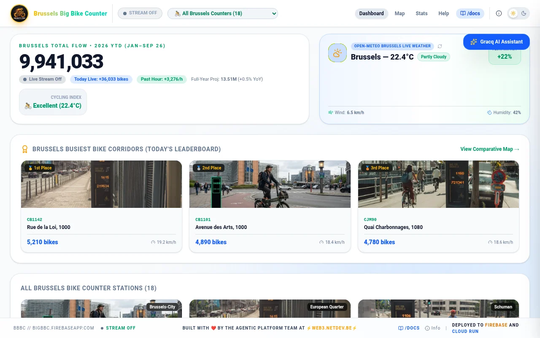The image size is (540, 338).
Task: Click the European Quarter station tag
Action: [327, 307]
